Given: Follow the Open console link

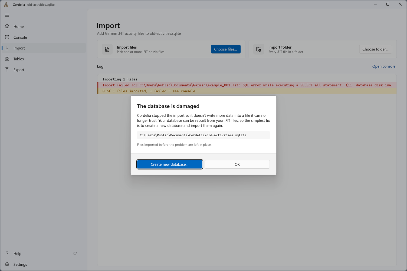Looking at the screenshot, I should 384,66.
